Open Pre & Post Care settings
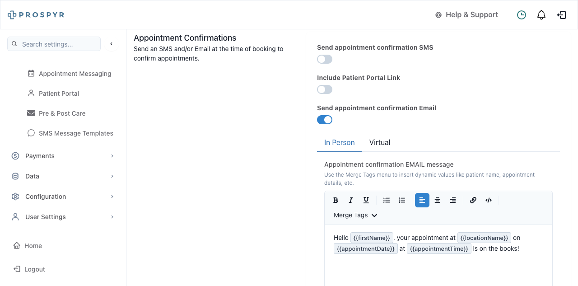 click(57, 113)
